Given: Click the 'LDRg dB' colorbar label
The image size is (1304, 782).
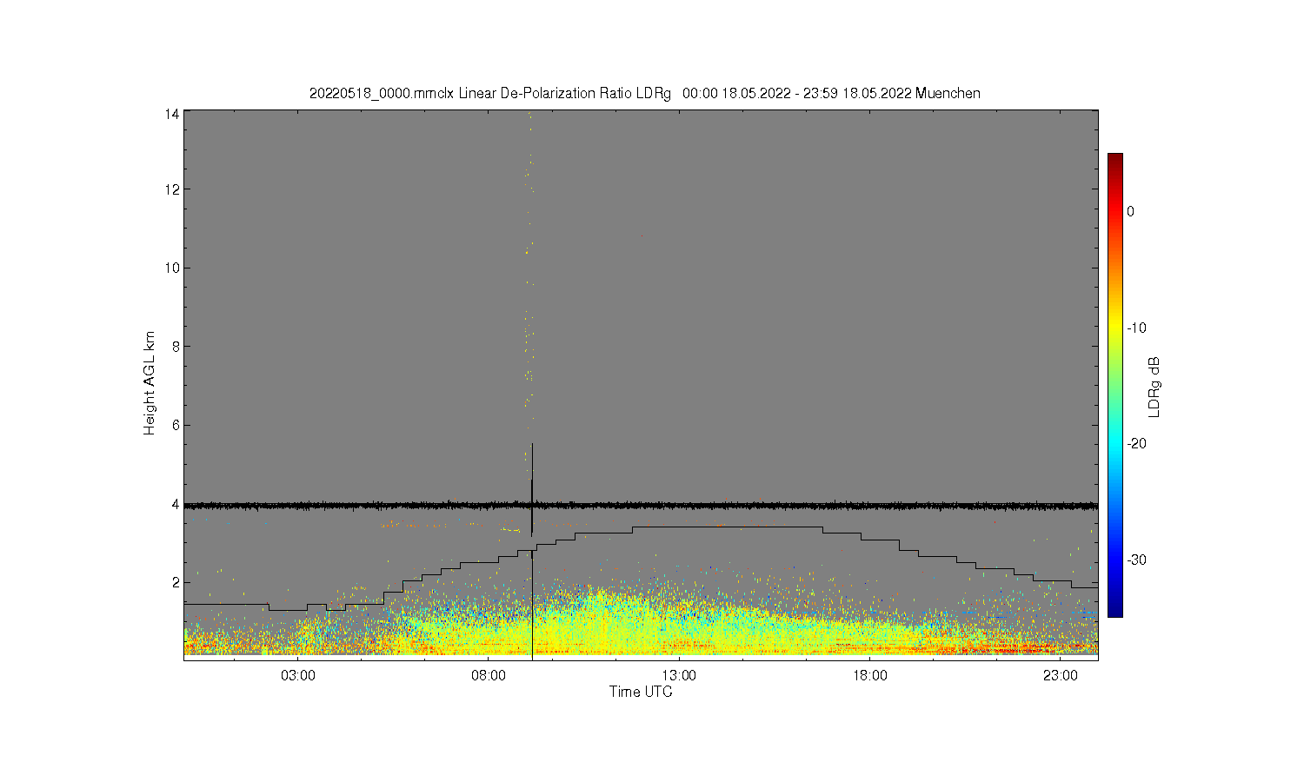Looking at the screenshot, I should pos(1154,387).
